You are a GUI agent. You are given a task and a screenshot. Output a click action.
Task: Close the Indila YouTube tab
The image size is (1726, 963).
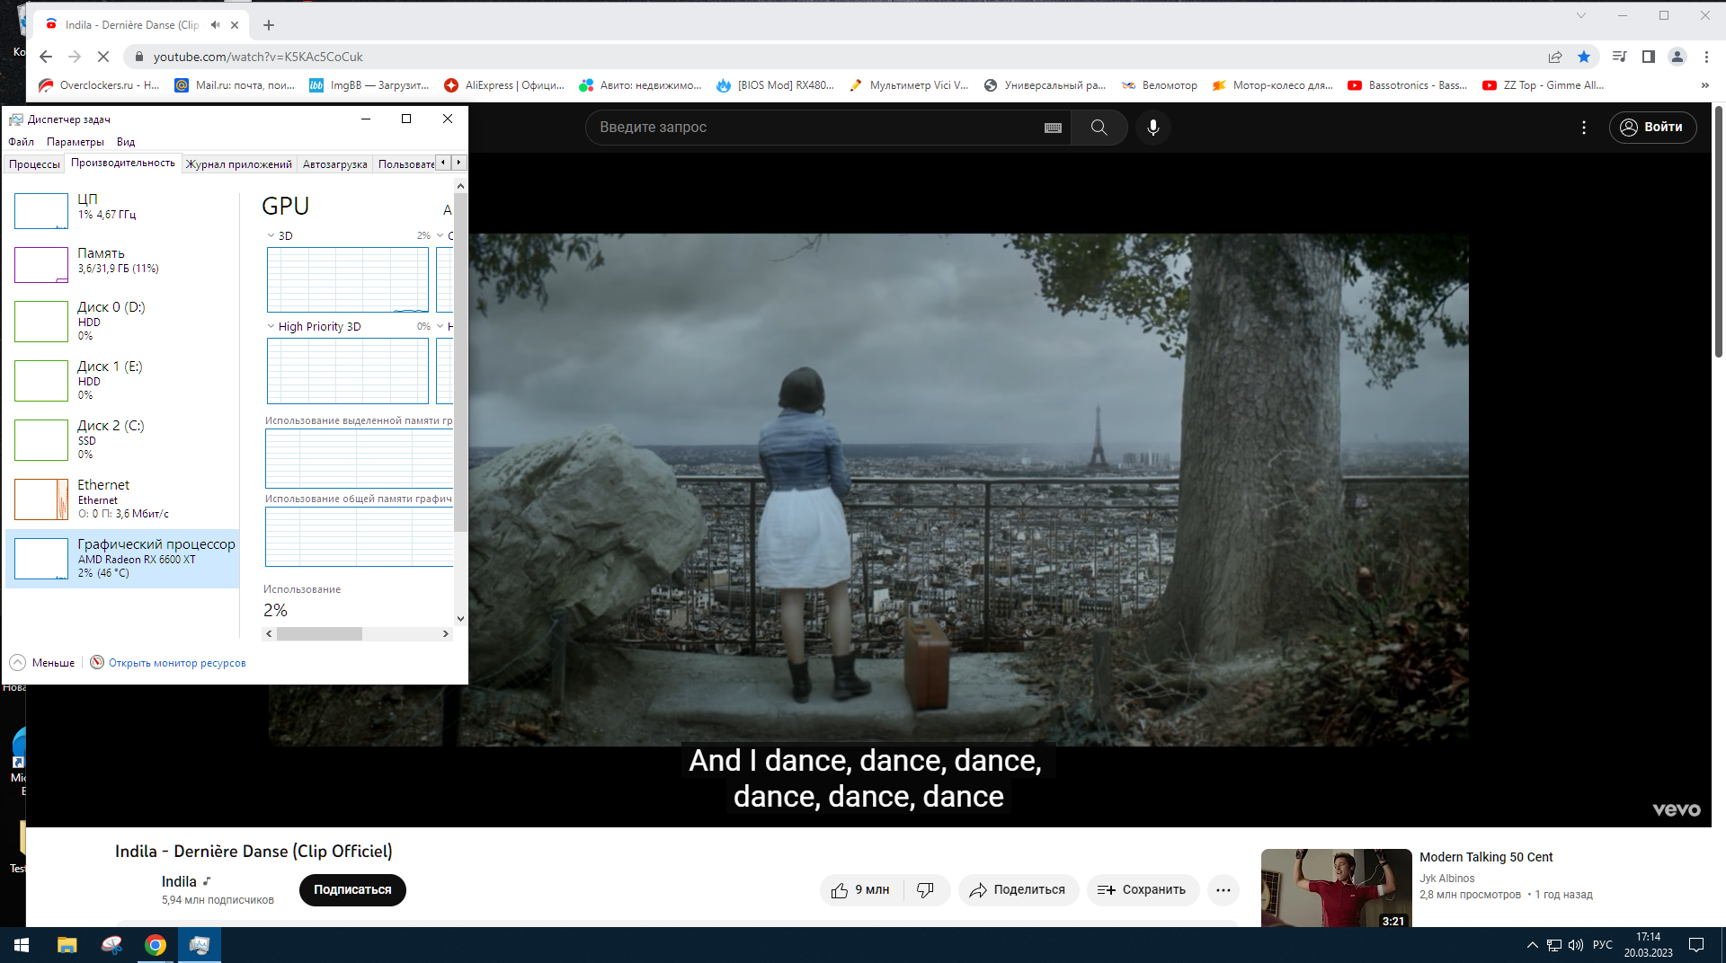(235, 25)
